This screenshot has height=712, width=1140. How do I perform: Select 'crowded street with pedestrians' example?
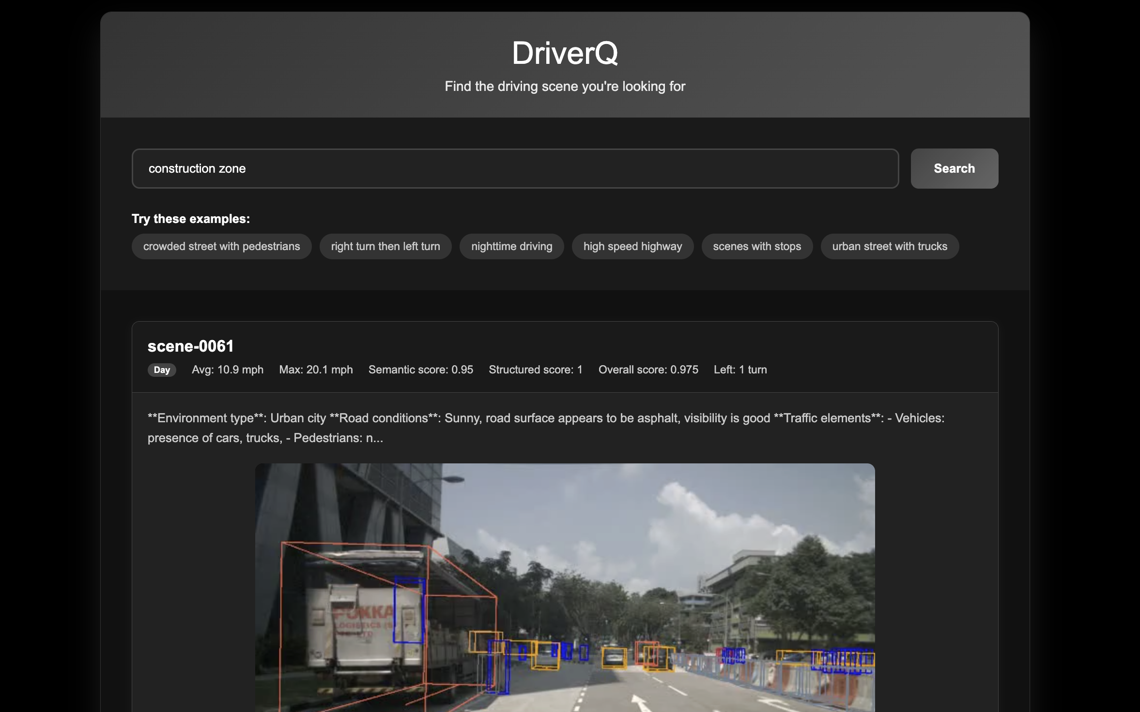pos(221,246)
